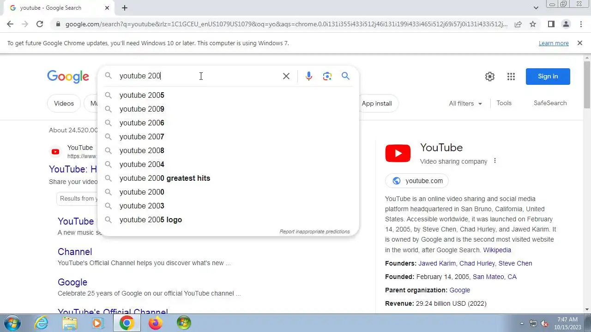The image size is (591, 332).
Task: Click the Chrome address bar URL
Action: [x=286, y=24]
